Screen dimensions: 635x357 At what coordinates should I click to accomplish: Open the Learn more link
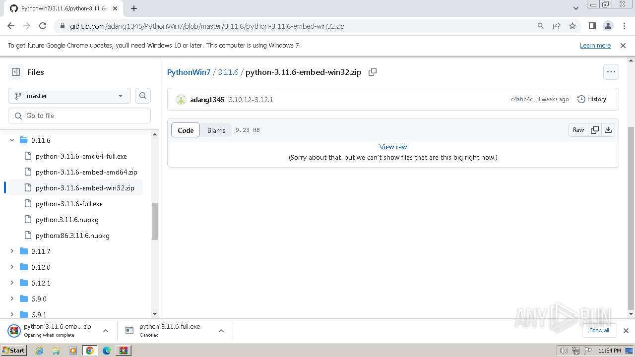(595, 45)
